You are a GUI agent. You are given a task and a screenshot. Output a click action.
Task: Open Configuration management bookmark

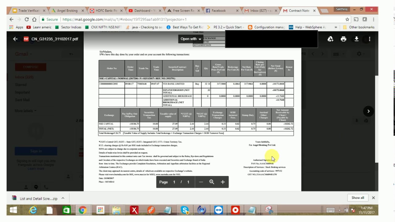(x=266, y=27)
